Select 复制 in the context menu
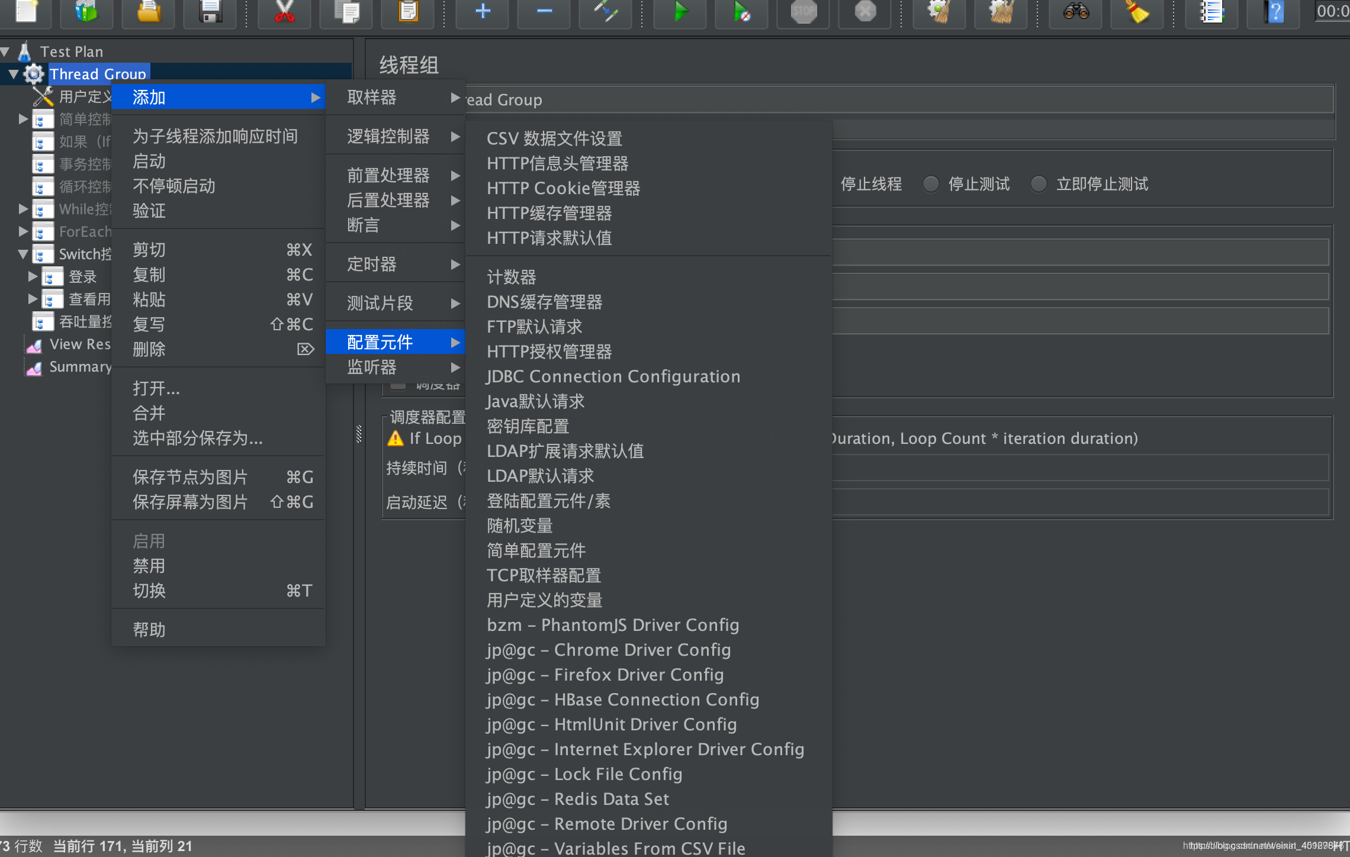This screenshot has height=857, width=1350. point(218,275)
